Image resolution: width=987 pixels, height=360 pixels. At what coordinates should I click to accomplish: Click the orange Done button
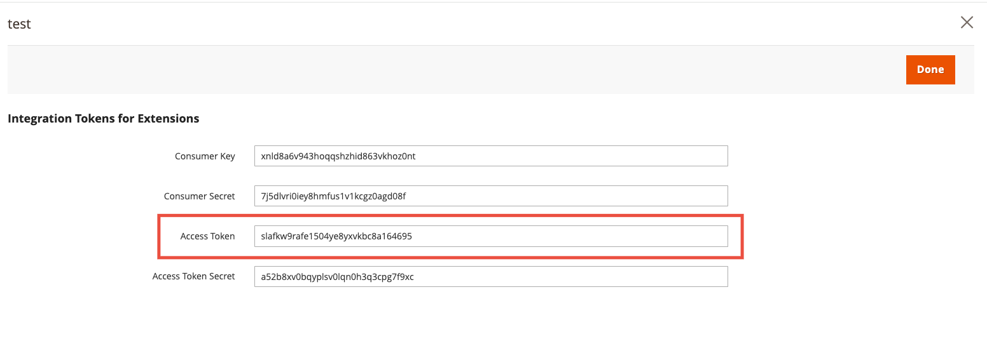coord(930,70)
